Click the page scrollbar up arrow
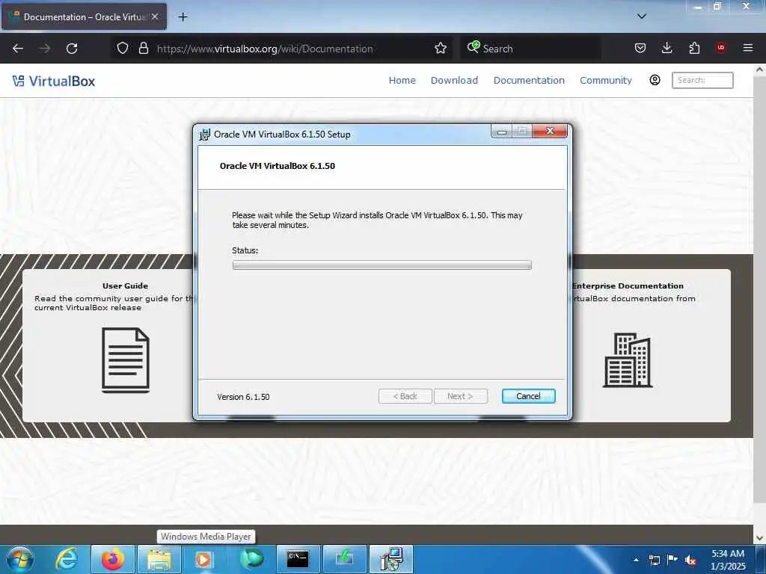The image size is (766, 574). tap(760, 70)
